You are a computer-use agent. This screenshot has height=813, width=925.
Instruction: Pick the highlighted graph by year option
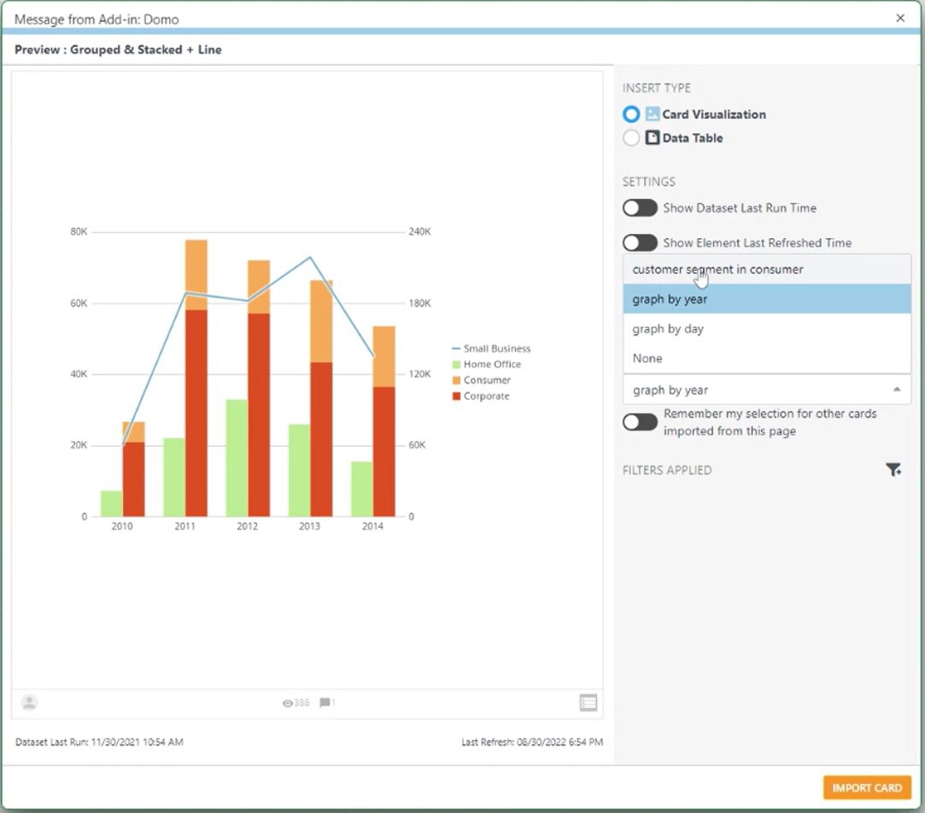click(x=671, y=299)
